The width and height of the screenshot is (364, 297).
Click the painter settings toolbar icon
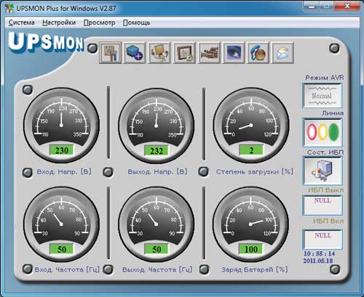111,53
